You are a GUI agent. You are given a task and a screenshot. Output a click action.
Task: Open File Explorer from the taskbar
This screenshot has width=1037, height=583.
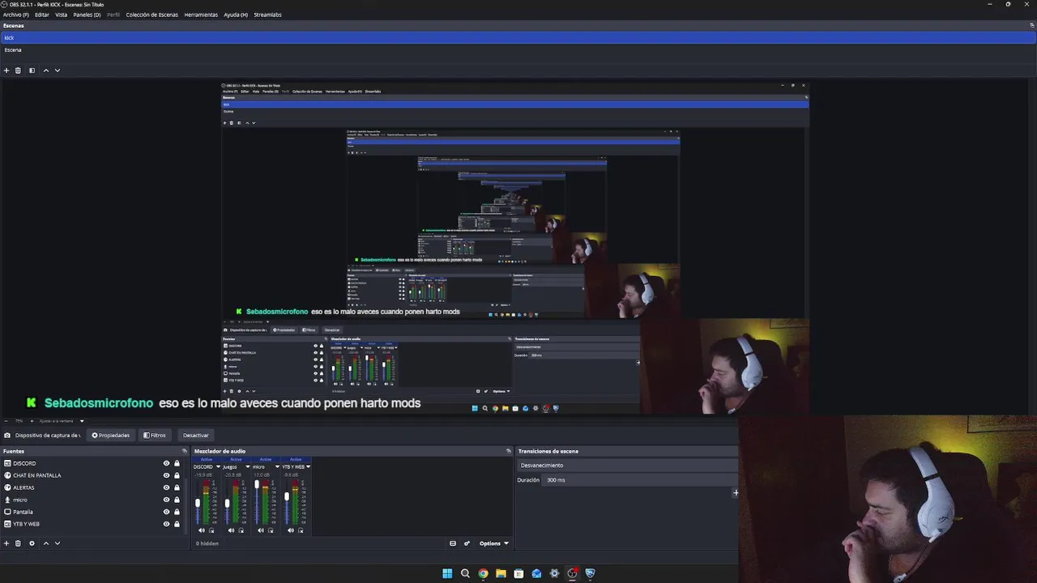coord(501,573)
